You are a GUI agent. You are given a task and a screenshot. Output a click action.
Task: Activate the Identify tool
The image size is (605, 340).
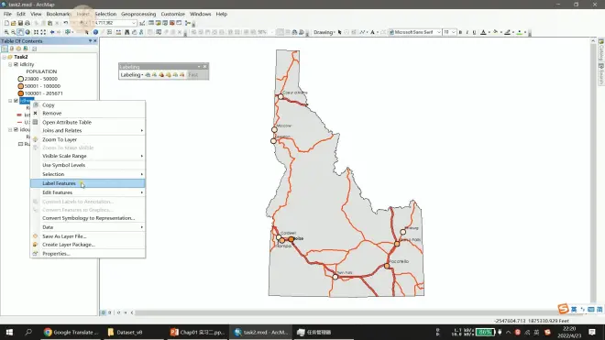95,32
